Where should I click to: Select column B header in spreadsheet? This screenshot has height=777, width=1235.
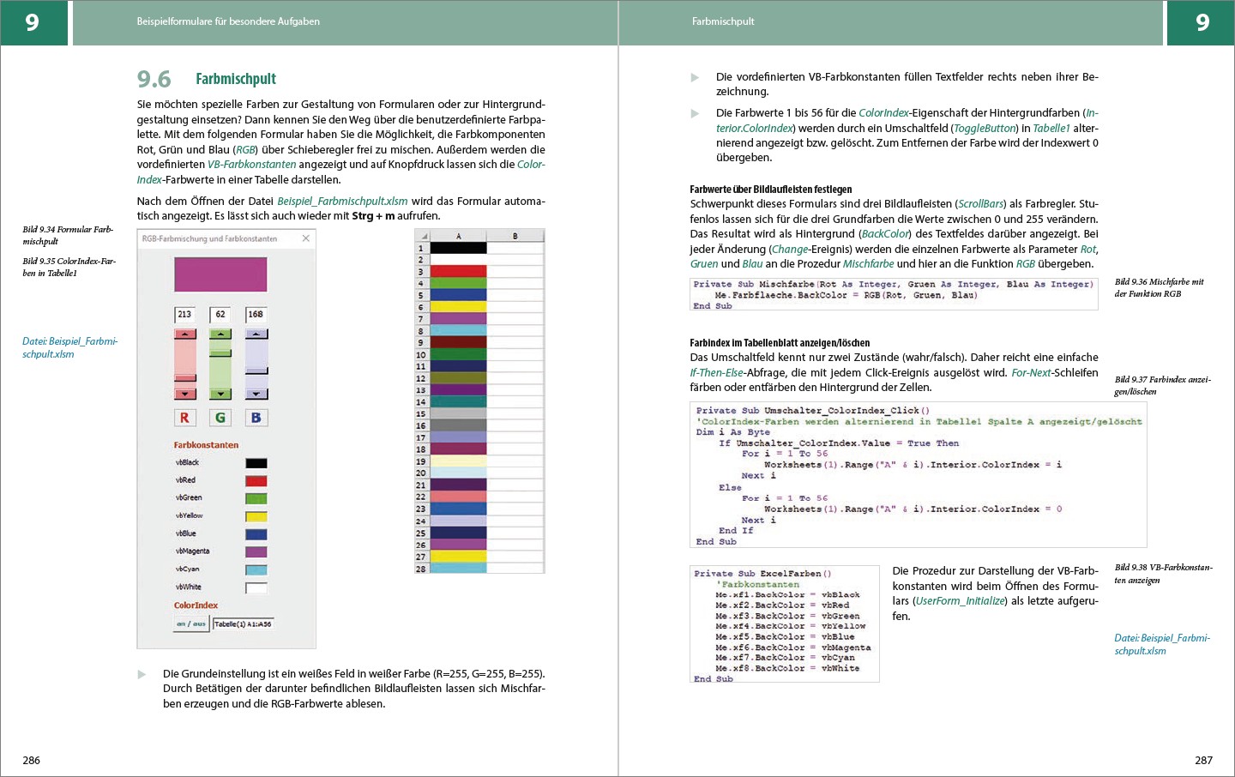[515, 236]
